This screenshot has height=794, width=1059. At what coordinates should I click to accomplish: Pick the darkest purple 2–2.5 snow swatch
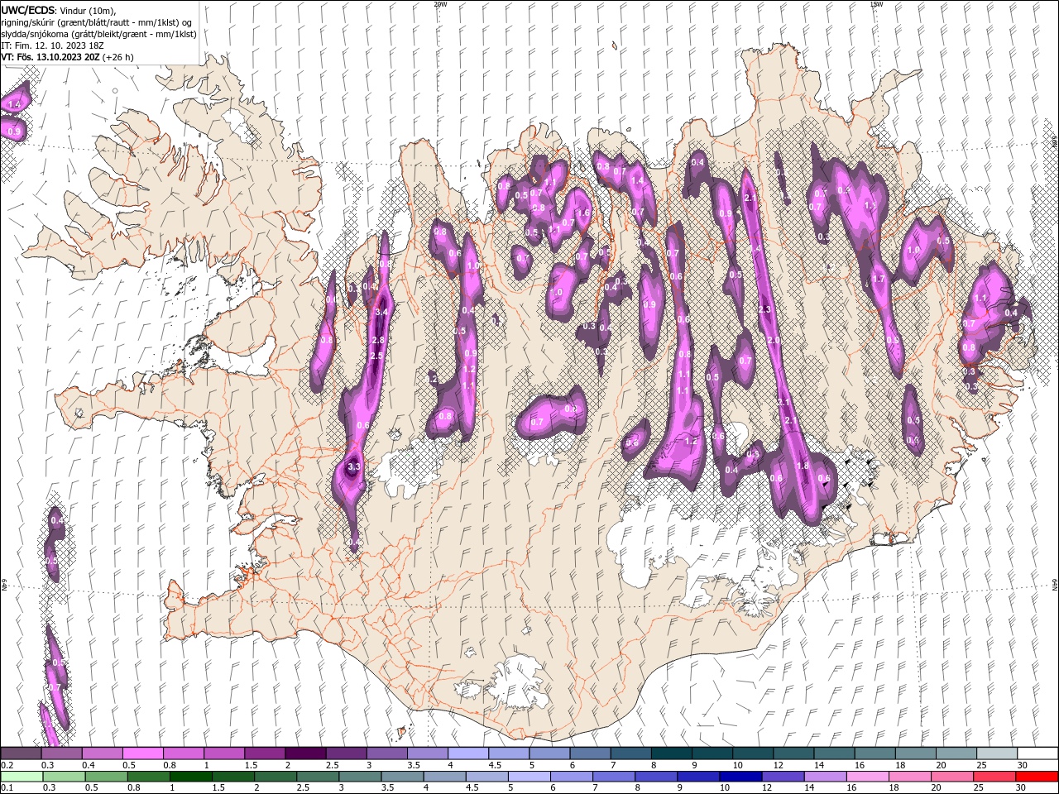coord(304,753)
